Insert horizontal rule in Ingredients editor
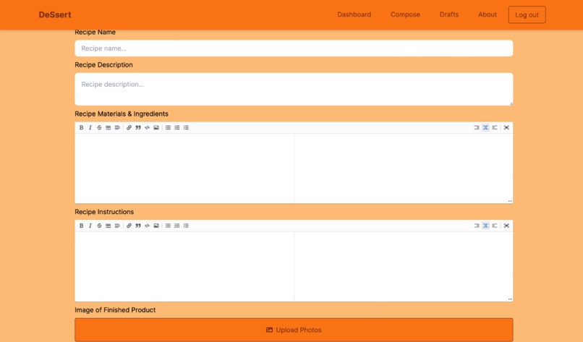Viewport: 583px width, 342px height. click(108, 127)
